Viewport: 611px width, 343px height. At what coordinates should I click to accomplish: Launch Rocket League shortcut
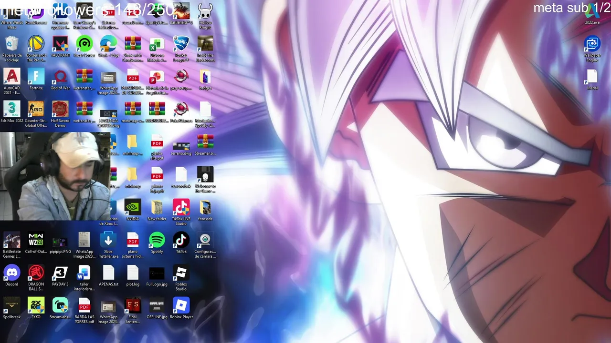(181, 49)
